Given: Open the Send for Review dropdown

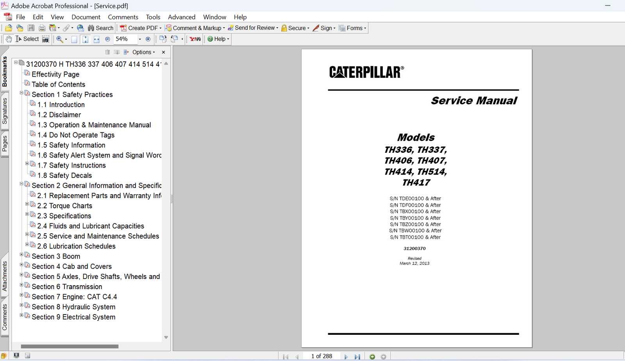Looking at the screenshot, I should (253, 28).
